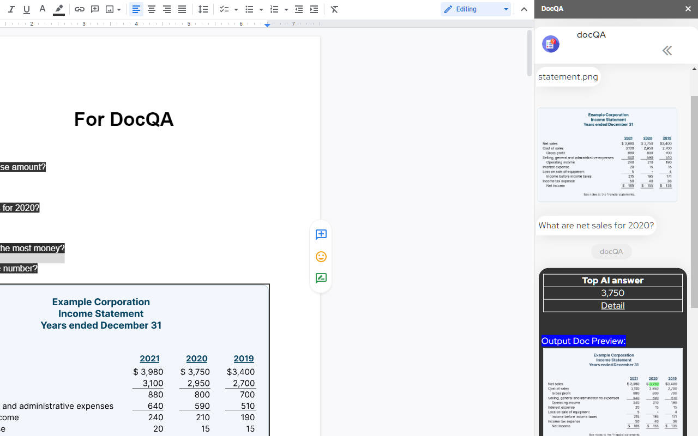
Task: Open line and paragraph spacing
Action: 203,9
